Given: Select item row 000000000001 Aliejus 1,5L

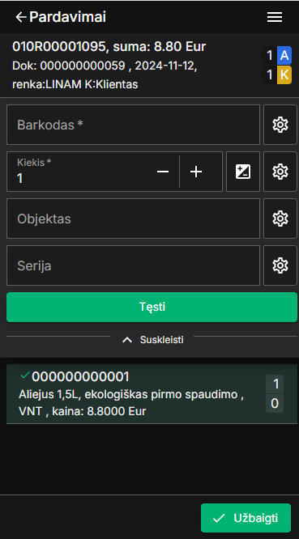Looking at the screenshot, I should click(152, 394).
